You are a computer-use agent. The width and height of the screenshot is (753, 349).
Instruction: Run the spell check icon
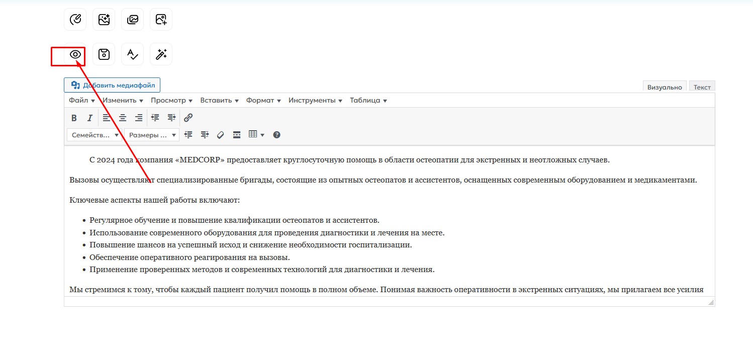click(x=132, y=54)
